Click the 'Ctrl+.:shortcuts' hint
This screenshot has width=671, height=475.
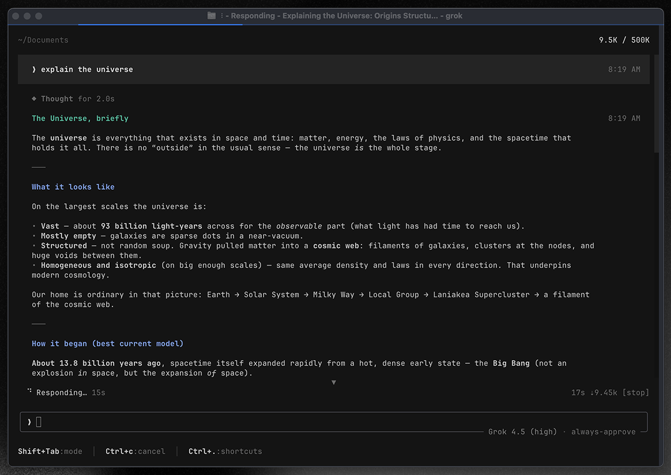point(225,452)
